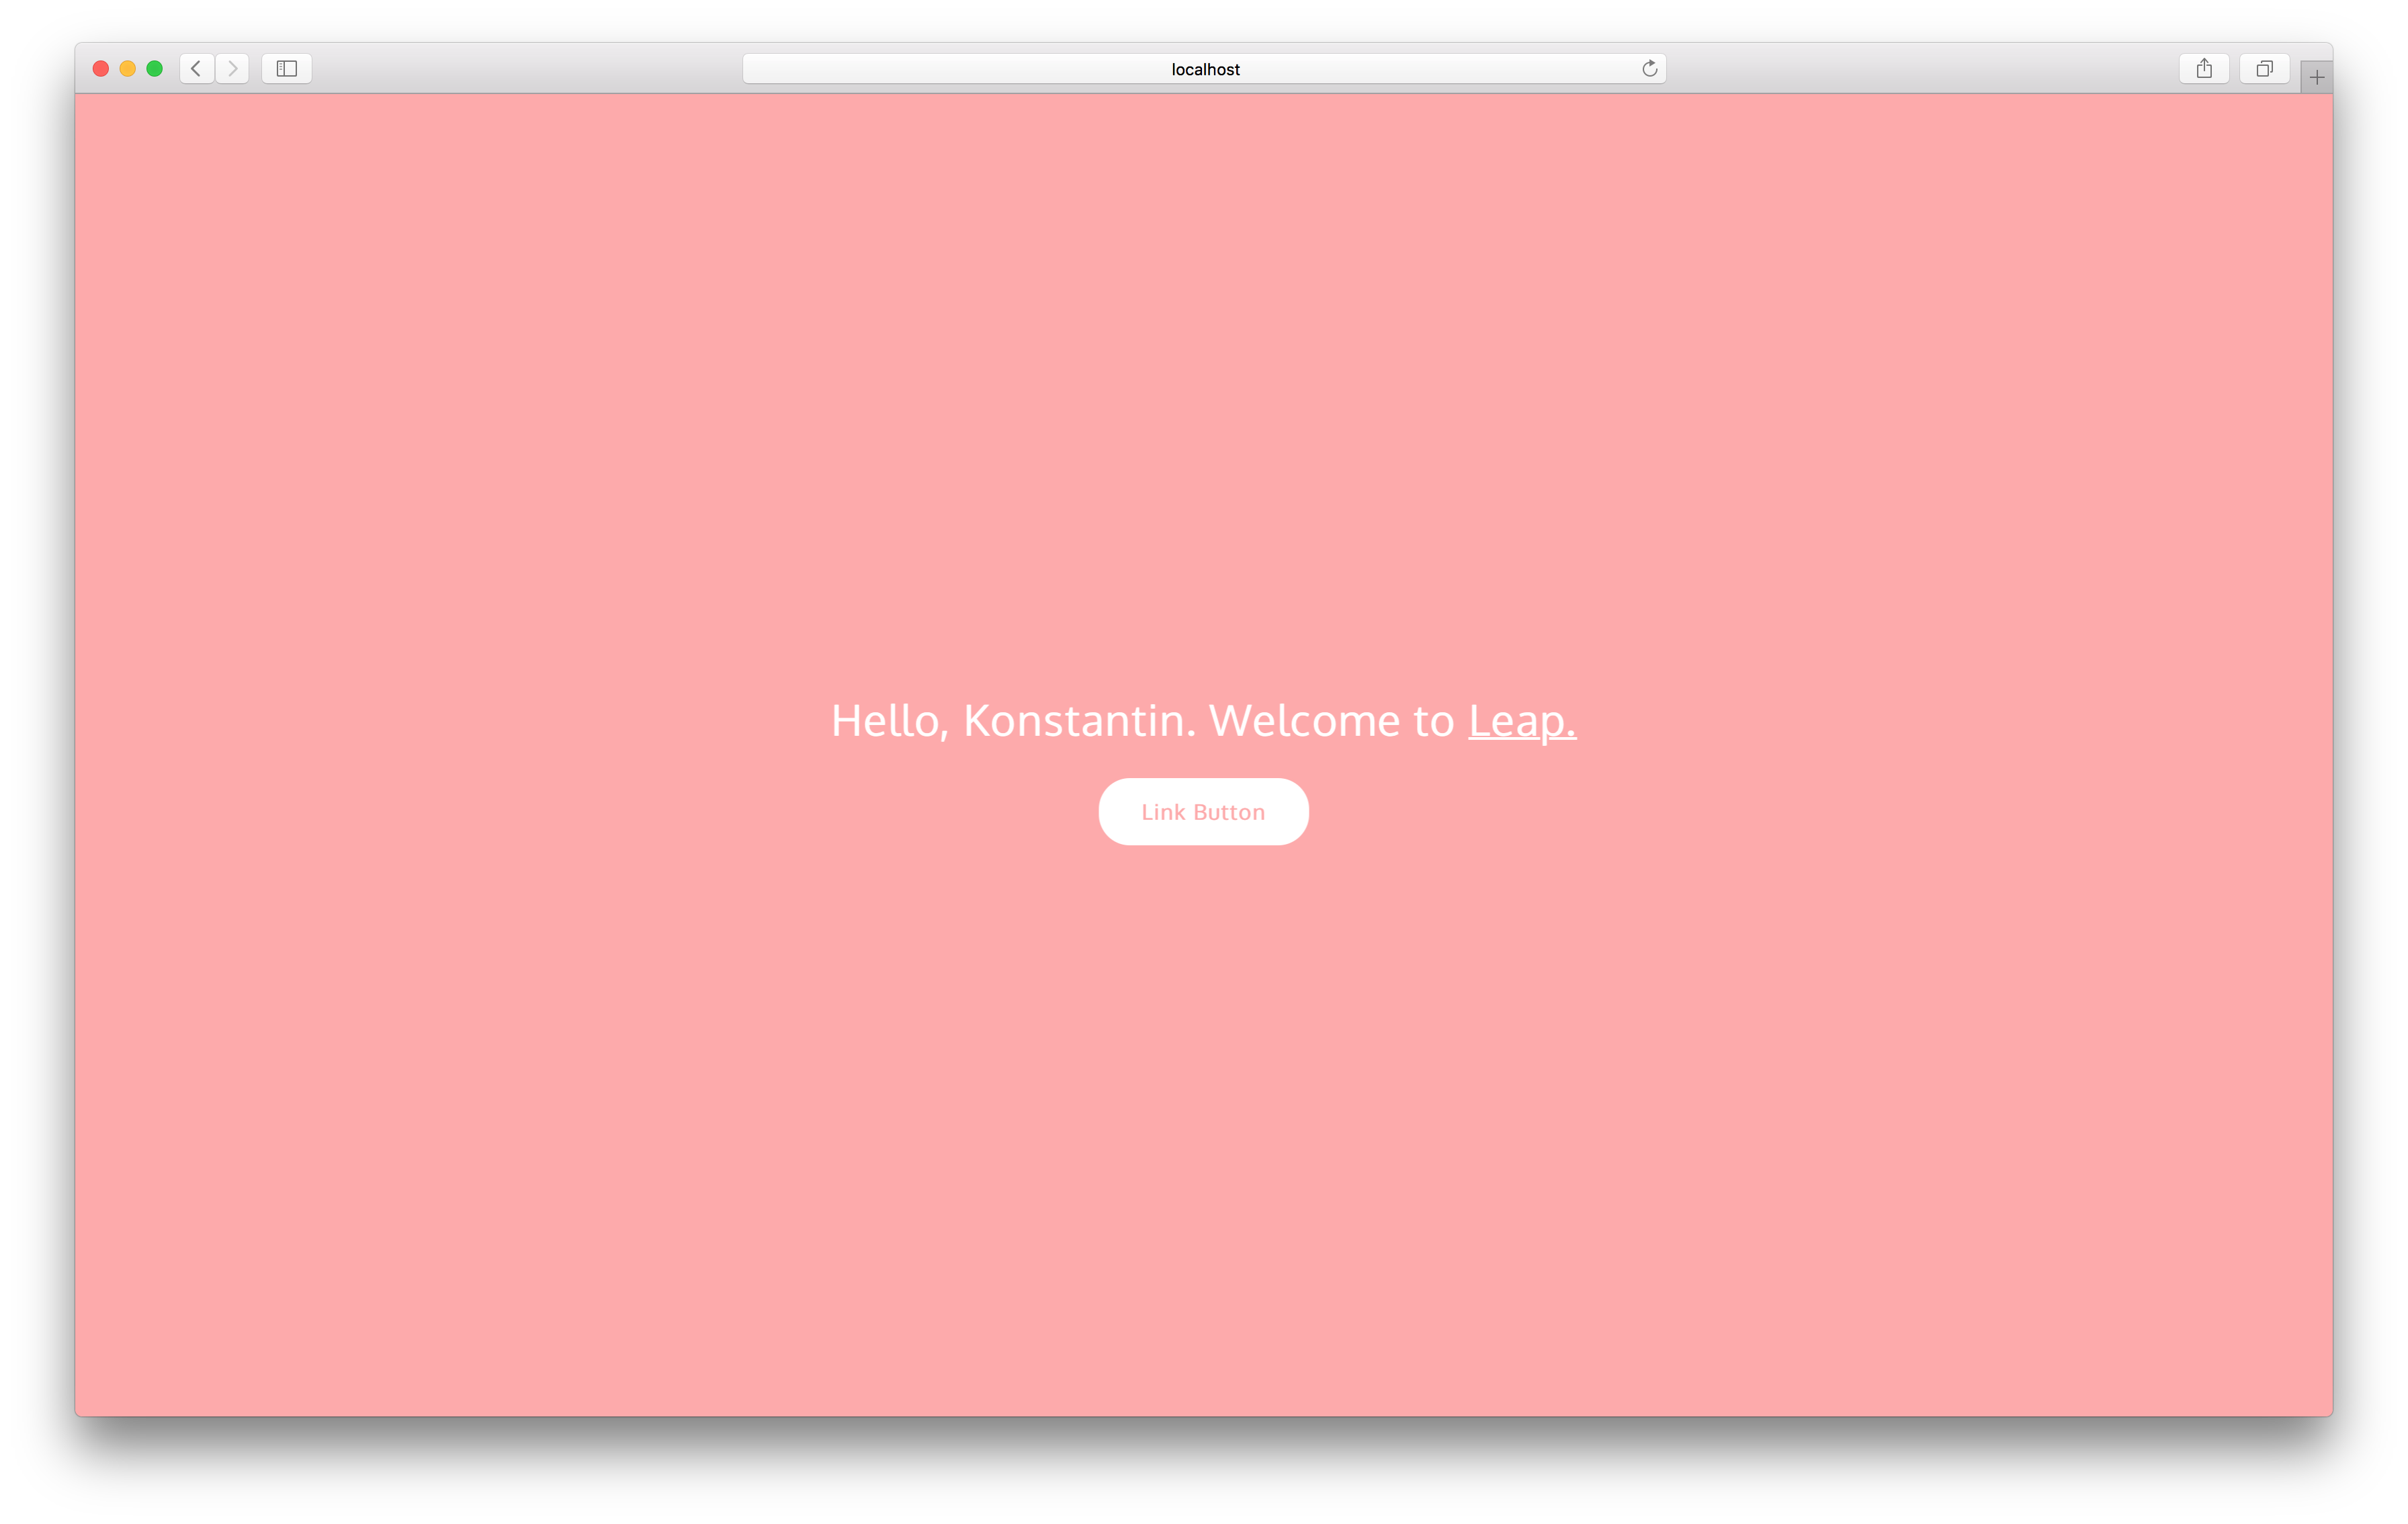Click empty toolbar space left of address bar
Image resolution: width=2408 pixels, height=1524 pixels.
coord(520,69)
